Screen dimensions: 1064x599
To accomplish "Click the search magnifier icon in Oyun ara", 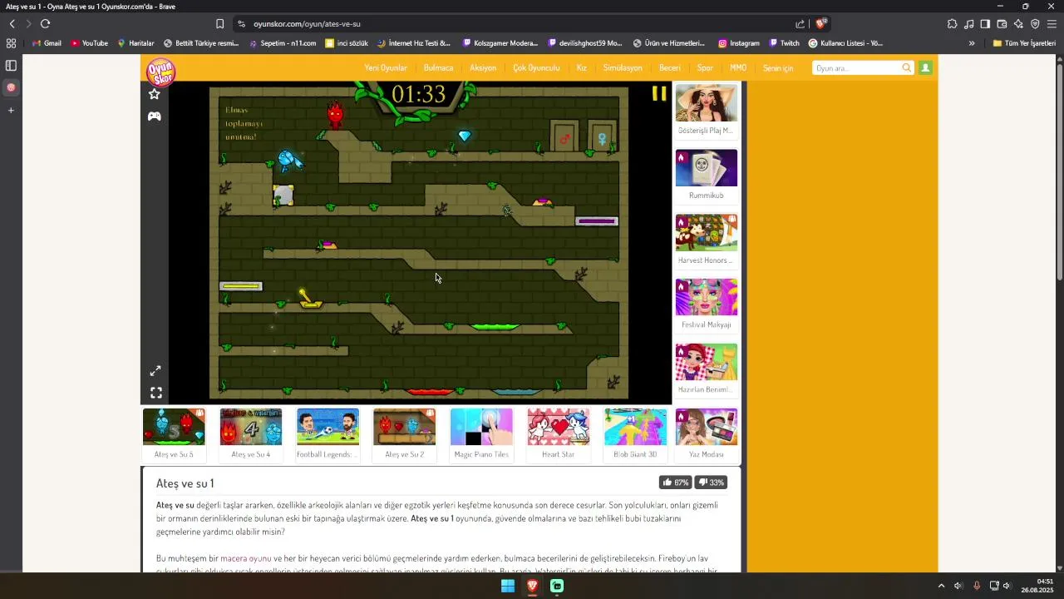I will [907, 68].
